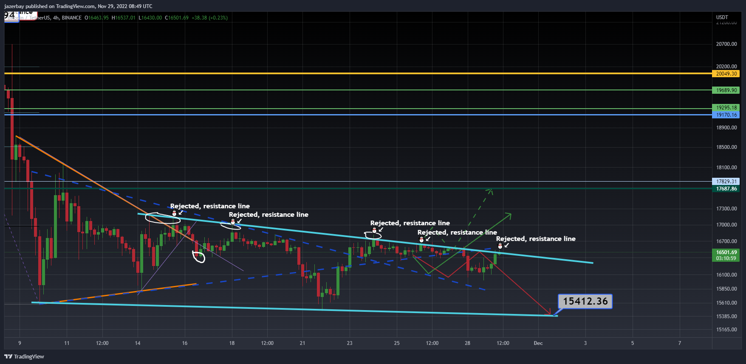Click the 17300.00 price axis tick
Image resolution: width=746 pixels, height=364 pixels.
click(x=726, y=209)
